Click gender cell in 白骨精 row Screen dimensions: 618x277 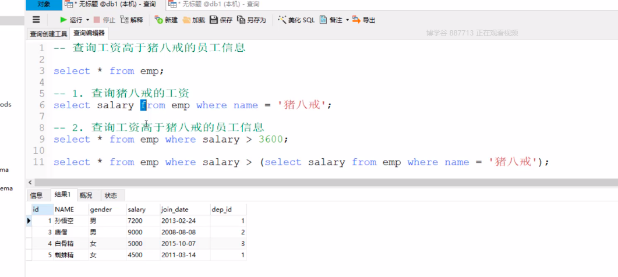coord(107,243)
